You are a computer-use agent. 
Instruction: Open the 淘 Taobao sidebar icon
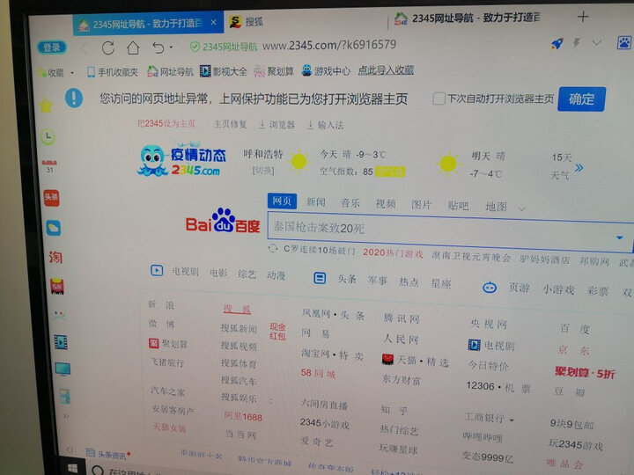pos(55,257)
